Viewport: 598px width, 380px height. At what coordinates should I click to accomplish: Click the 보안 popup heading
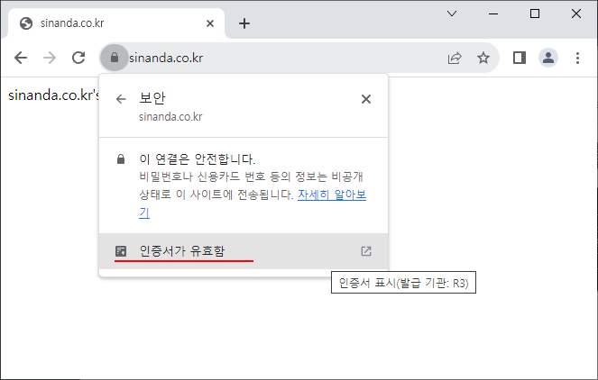tap(152, 98)
